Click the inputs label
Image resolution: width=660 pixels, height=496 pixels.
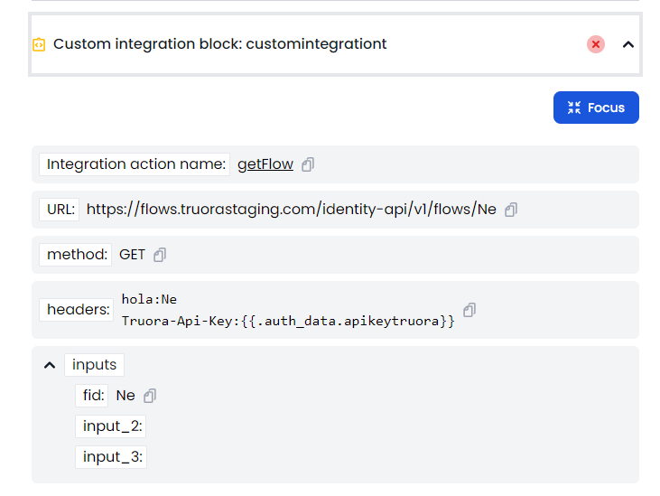(94, 365)
